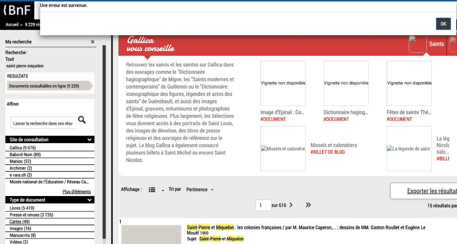457x244 pixels.
Task: Filter by Manioc (52)
Action: coord(20,161)
